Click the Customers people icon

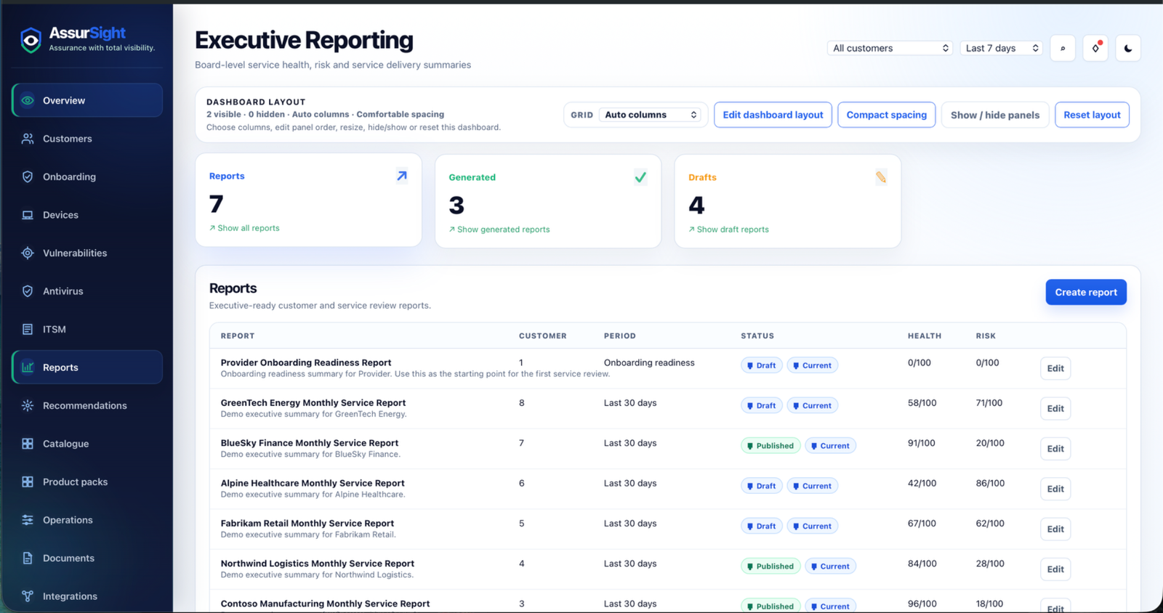click(x=28, y=139)
